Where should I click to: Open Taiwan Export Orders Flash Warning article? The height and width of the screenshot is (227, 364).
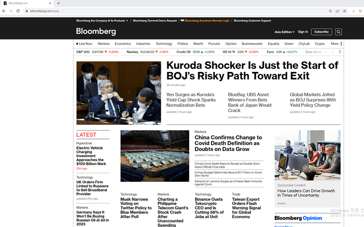246,208
